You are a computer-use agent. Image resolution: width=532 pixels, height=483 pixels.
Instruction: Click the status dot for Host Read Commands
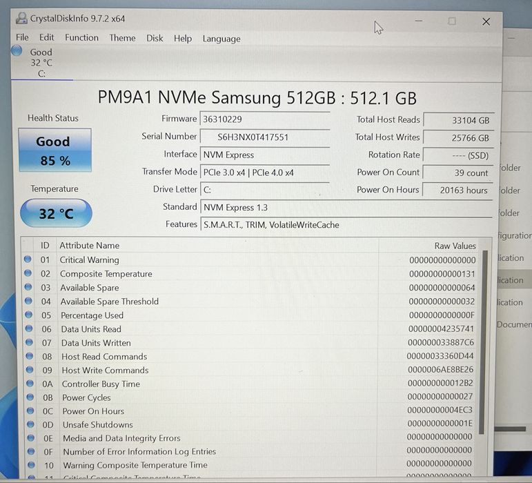30,356
